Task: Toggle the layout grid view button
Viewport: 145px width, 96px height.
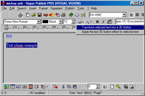Action: tap(105, 87)
